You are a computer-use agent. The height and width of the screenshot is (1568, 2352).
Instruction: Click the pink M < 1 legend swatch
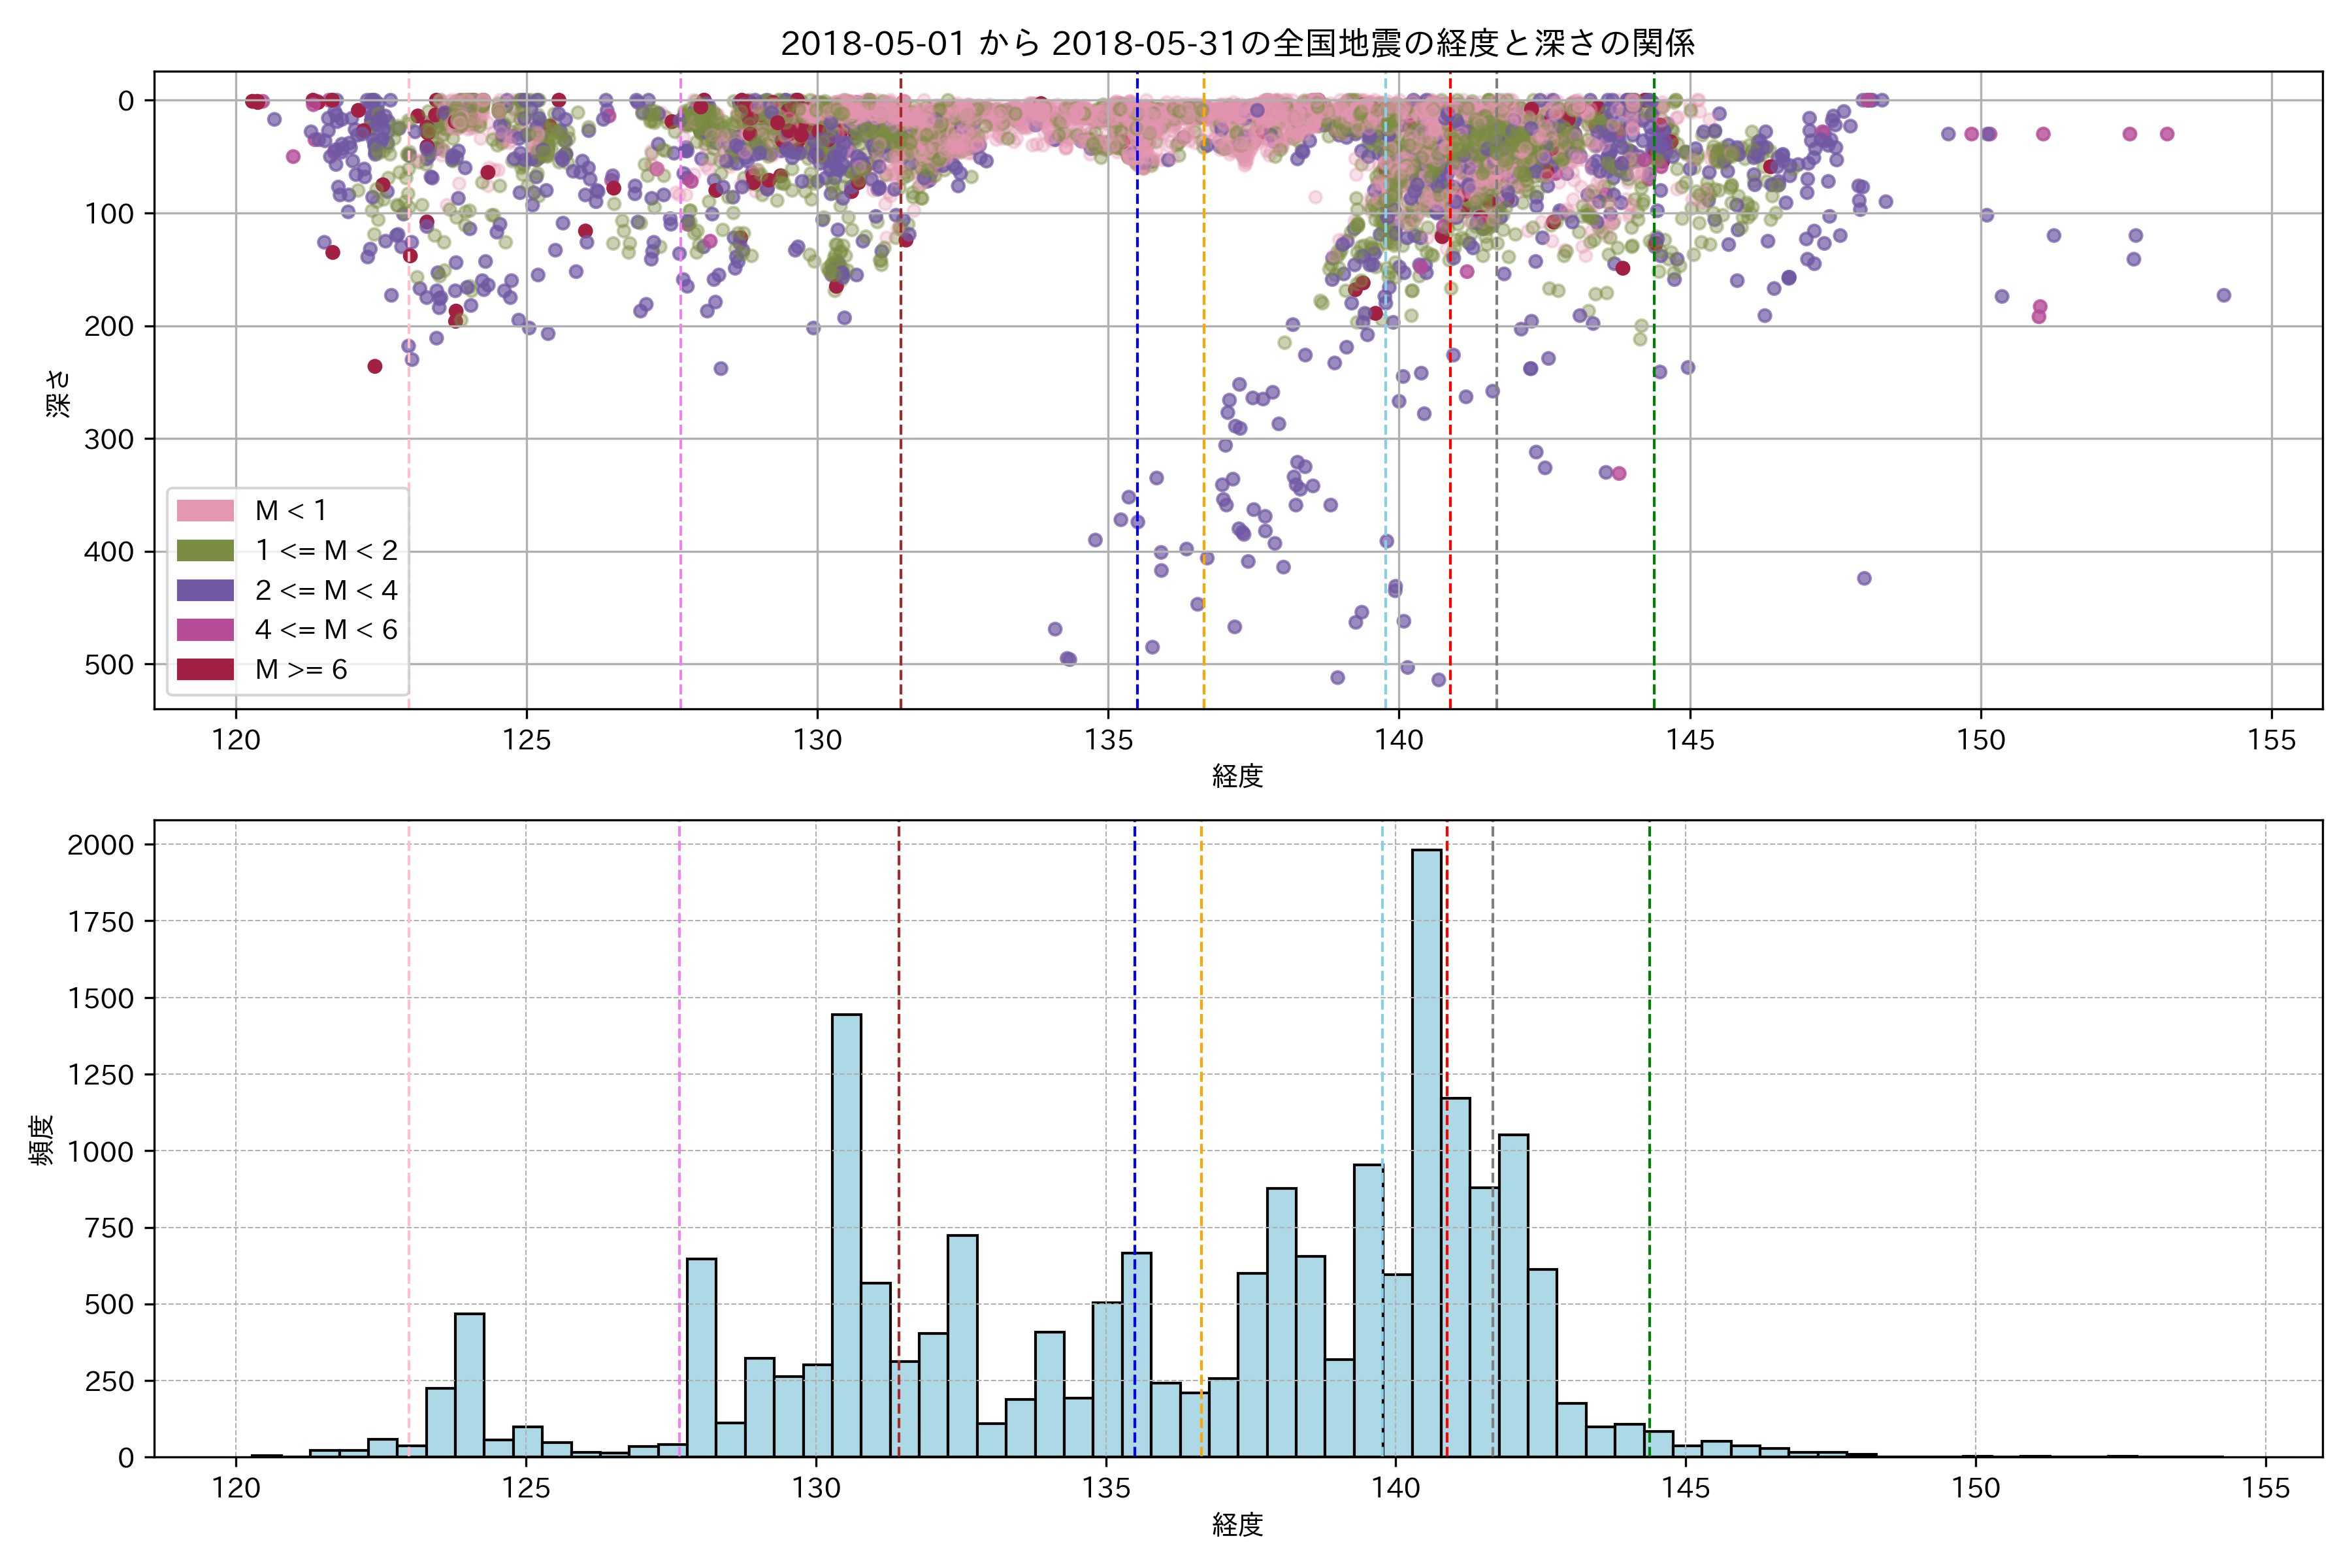(205, 511)
